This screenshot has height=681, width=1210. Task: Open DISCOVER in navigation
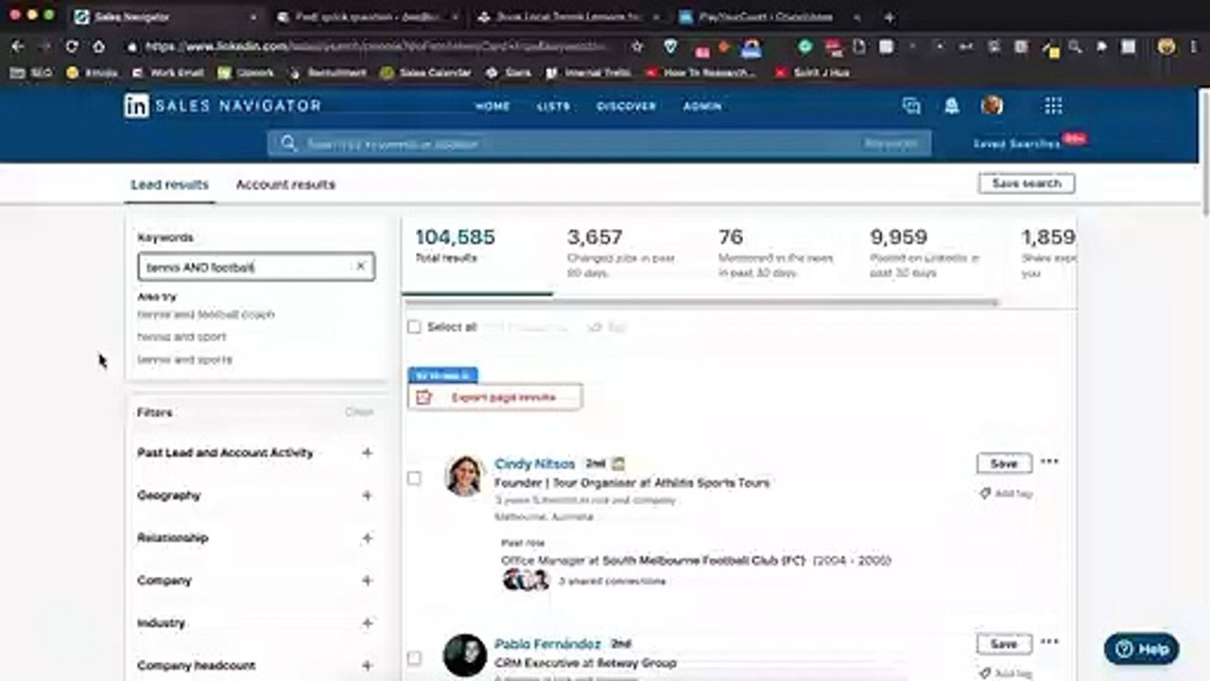(x=626, y=107)
